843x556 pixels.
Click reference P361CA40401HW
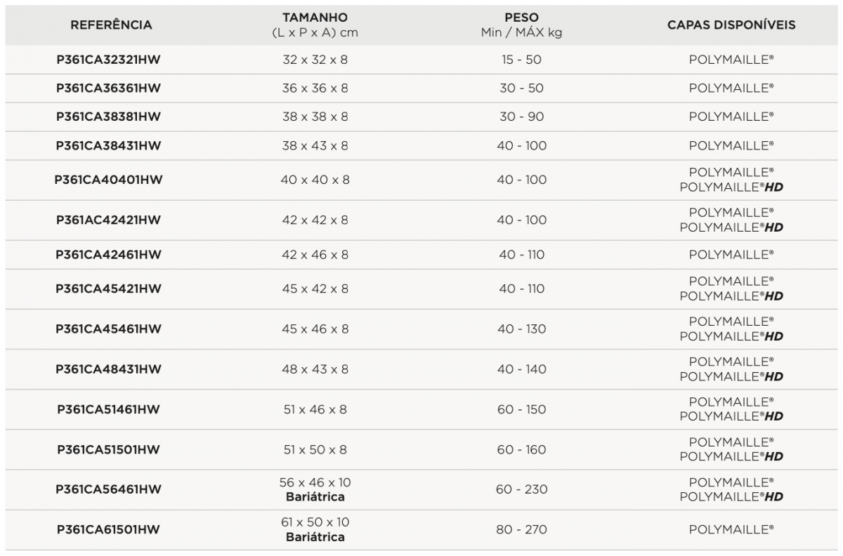coord(108,180)
